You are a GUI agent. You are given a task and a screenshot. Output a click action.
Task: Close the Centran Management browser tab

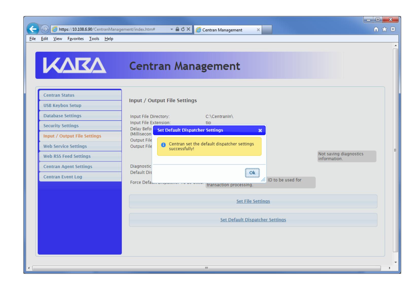point(258,30)
